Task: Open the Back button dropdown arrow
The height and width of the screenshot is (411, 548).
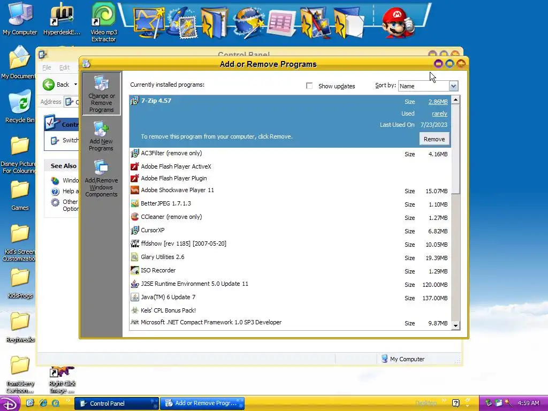Action: pyautogui.click(x=75, y=84)
